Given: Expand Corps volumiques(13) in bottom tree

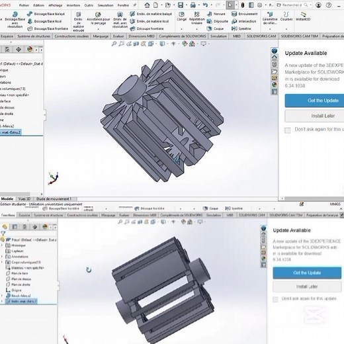Looking at the screenshot, I should [x=2, y=262].
